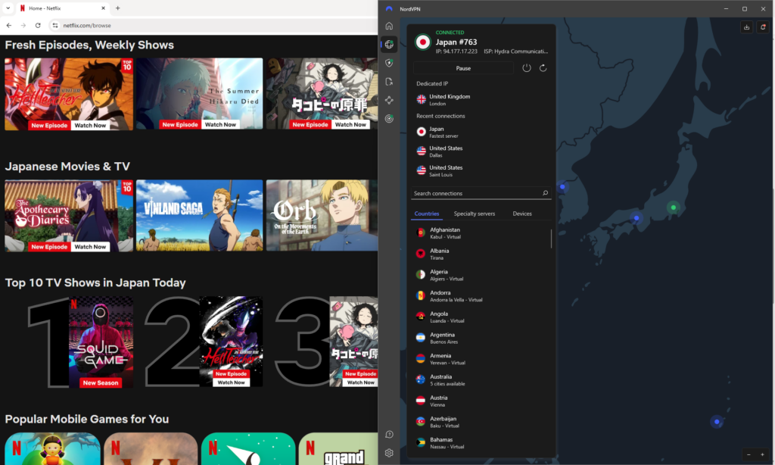775x465 pixels.
Task: Open the Vinland Saga thumbnail
Action: (x=199, y=216)
